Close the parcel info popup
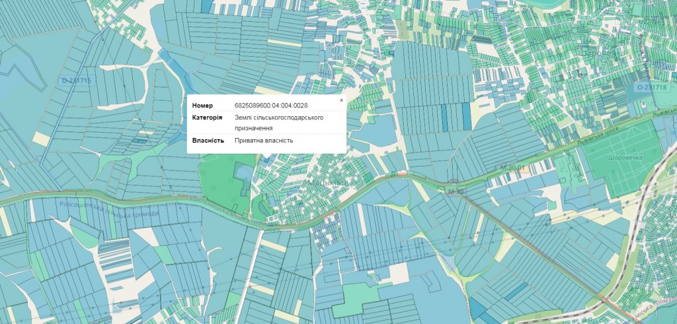 (x=341, y=100)
